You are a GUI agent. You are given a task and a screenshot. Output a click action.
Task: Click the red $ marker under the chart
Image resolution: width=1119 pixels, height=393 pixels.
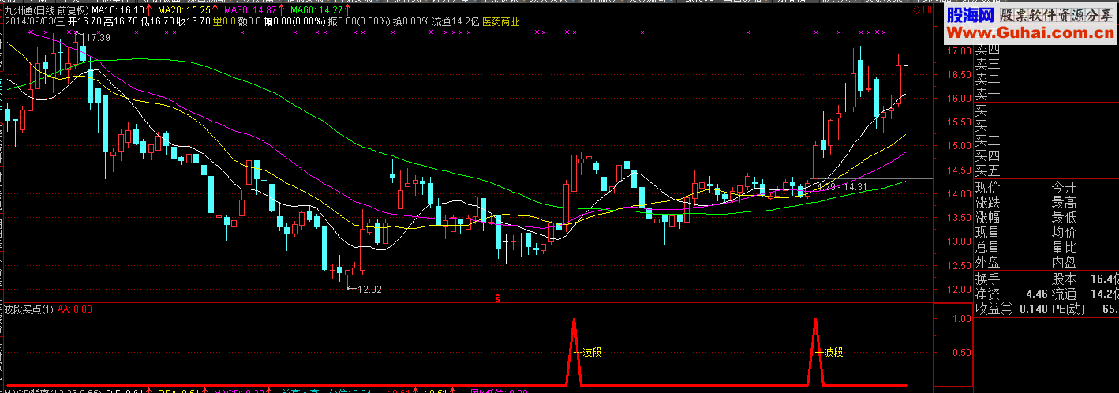click(x=497, y=298)
